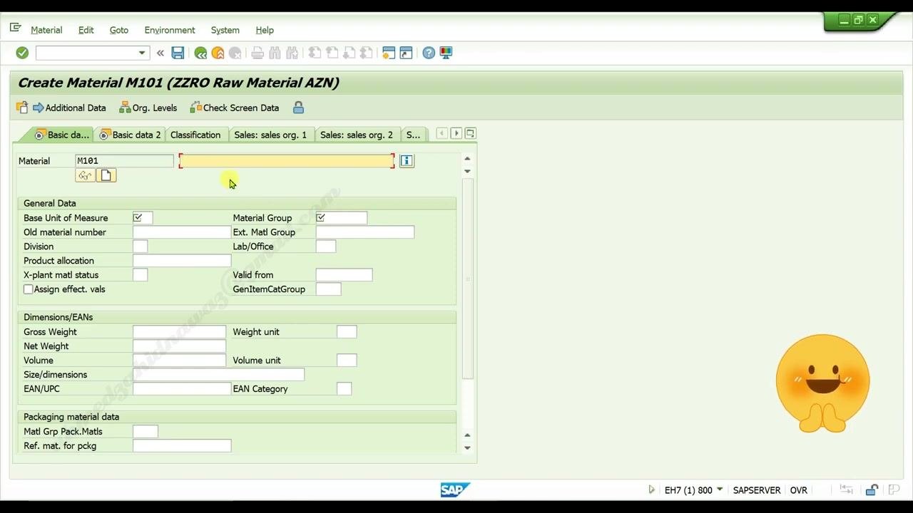Open the Customize local layout monitor icon
Screen dimensions: 913x513
(446, 53)
